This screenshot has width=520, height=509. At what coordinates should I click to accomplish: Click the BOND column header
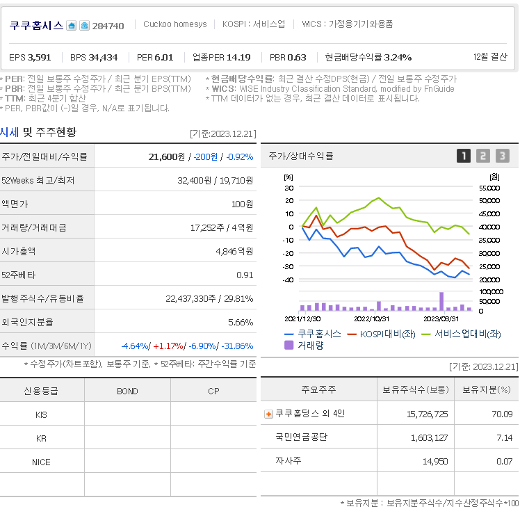[127, 391]
